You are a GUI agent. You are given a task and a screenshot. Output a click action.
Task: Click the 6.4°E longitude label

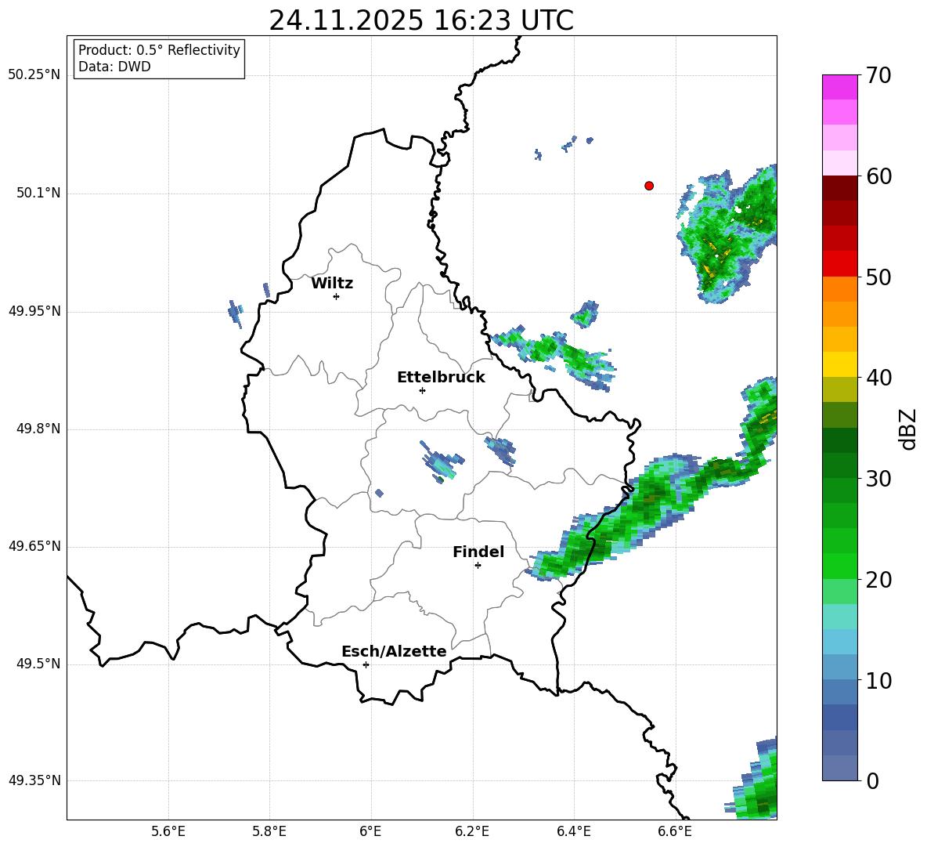[573, 831]
